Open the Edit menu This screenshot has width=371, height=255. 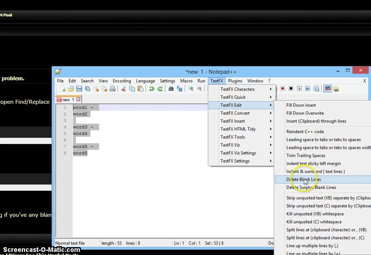point(72,81)
